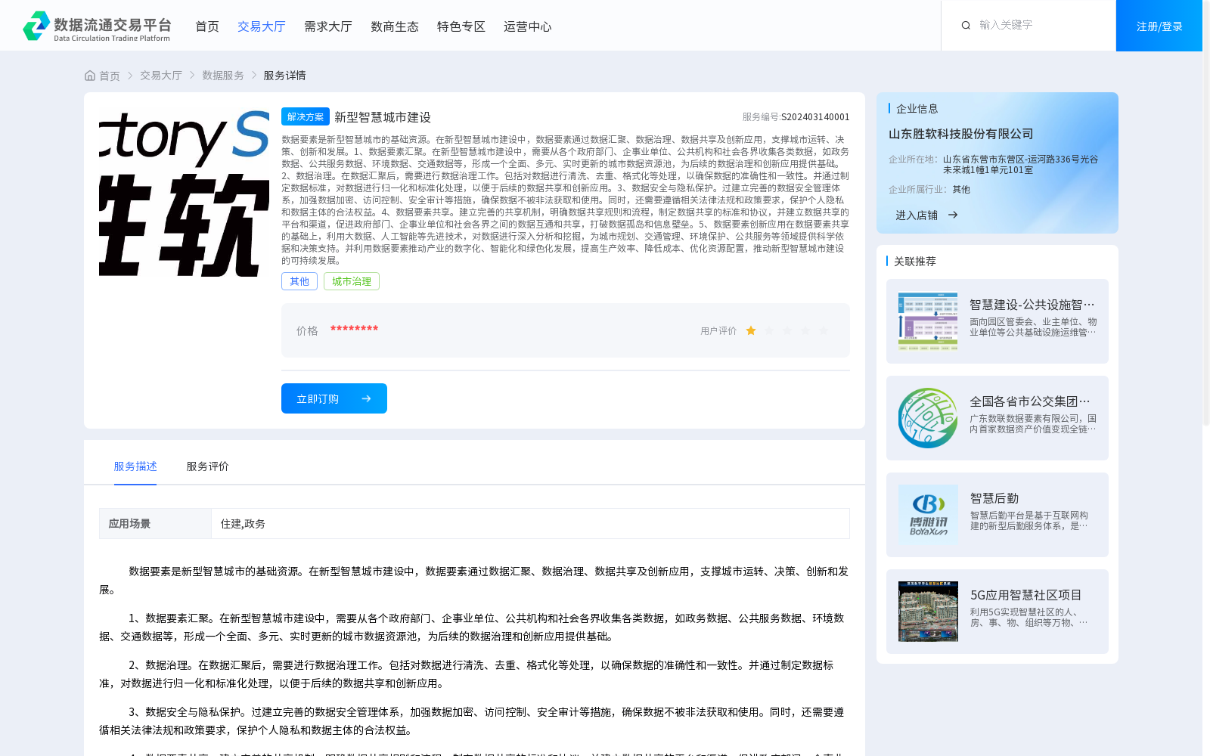Click the 城市治理 tag

[x=352, y=281]
